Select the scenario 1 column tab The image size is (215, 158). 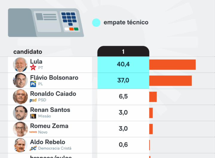point(123,52)
